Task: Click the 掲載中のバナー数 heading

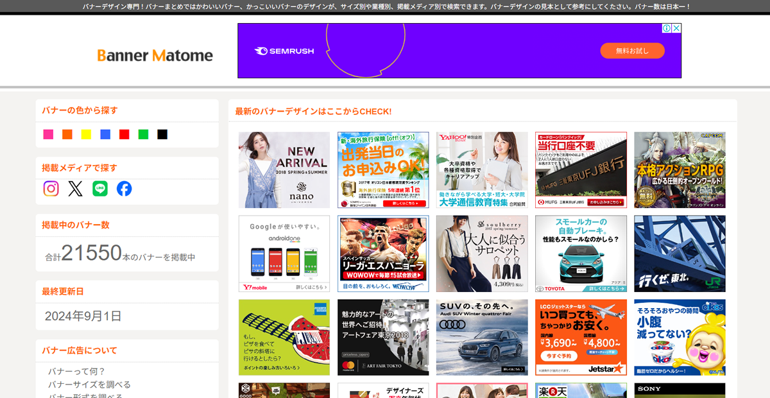Action: pos(76,225)
